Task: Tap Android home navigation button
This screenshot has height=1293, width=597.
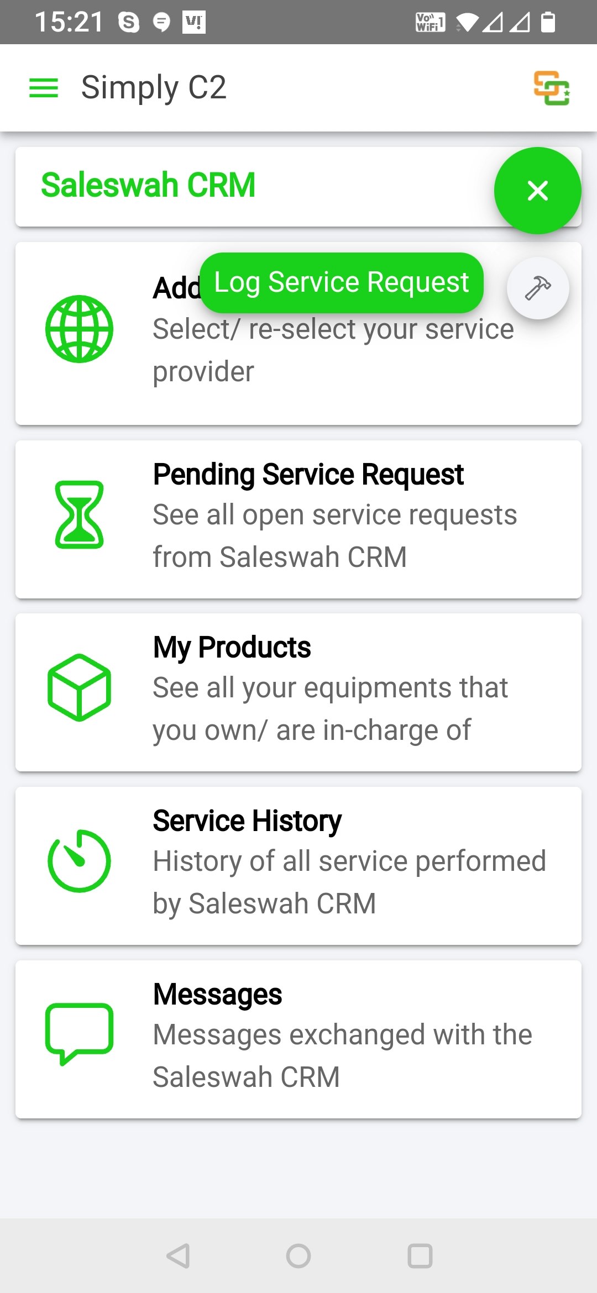Action: pyautogui.click(x=298, y=1256)
